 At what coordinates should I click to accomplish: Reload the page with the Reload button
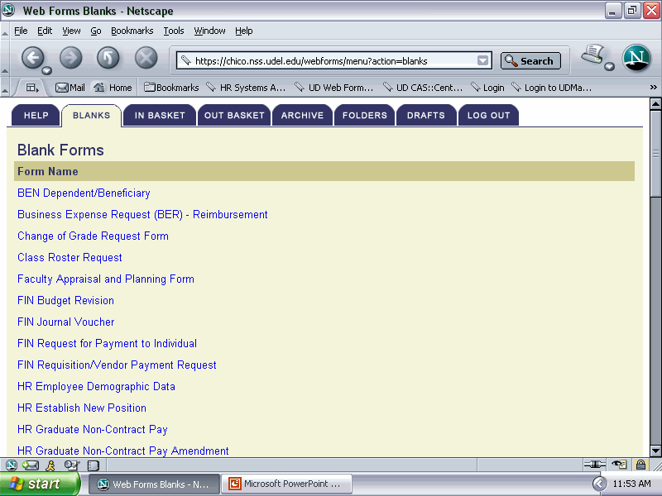(108, 58)
